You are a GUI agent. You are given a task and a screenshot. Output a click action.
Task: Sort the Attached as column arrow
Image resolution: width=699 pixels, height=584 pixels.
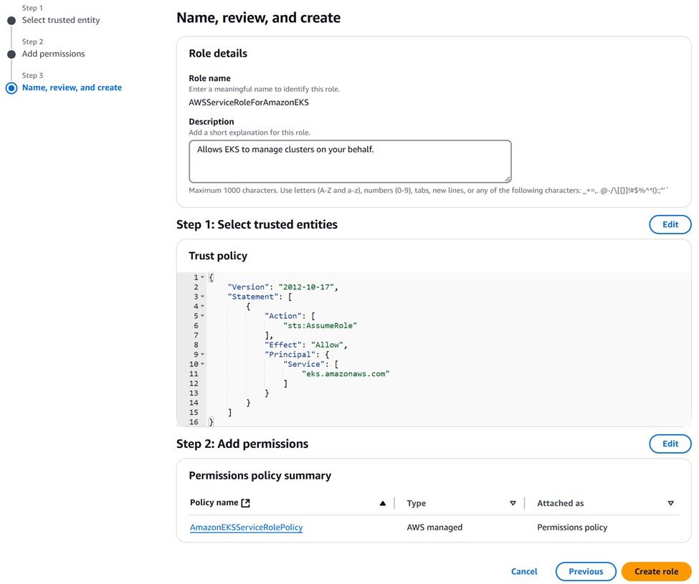(670, 503)
